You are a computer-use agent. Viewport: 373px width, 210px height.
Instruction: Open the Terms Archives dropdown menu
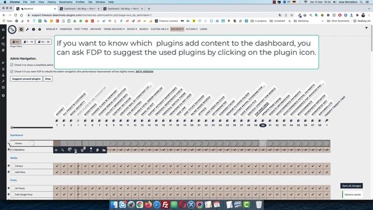tap(114, 29)
